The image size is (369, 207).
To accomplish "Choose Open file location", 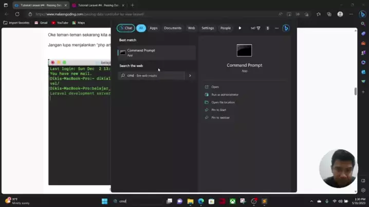I will pos(223,102).
